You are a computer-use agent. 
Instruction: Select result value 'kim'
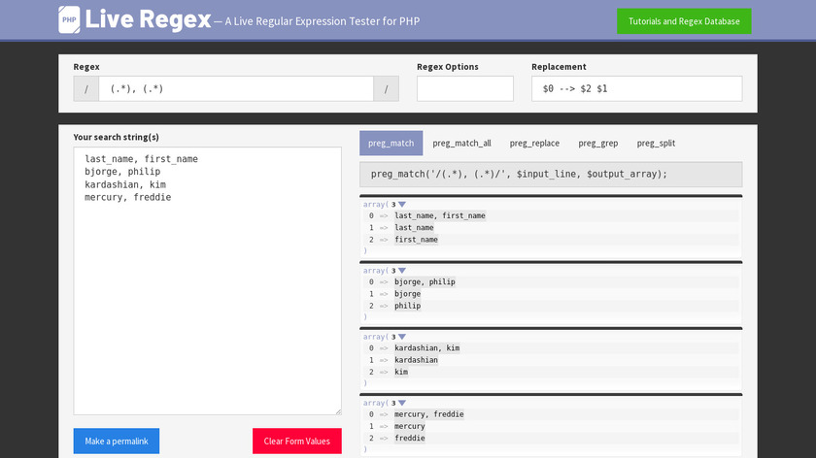(401, 372)
